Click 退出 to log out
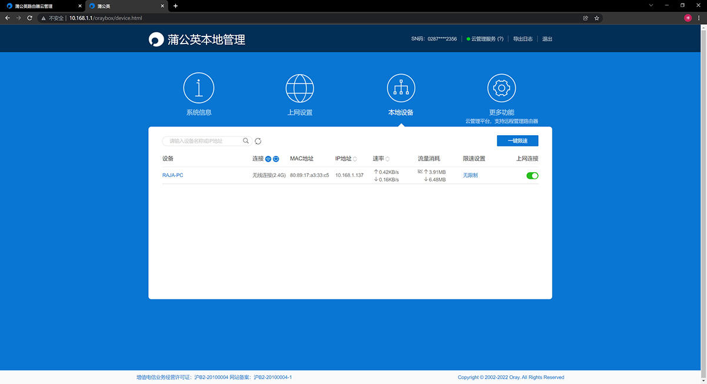 546,39
